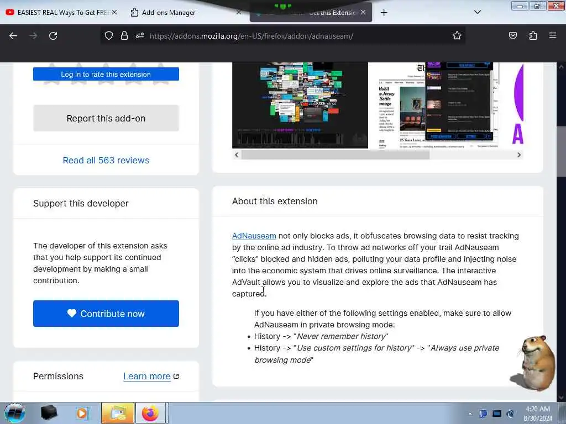Open the tracking protection shield icon
Viewport: 566px width, 424px height.
click(109, 35)
